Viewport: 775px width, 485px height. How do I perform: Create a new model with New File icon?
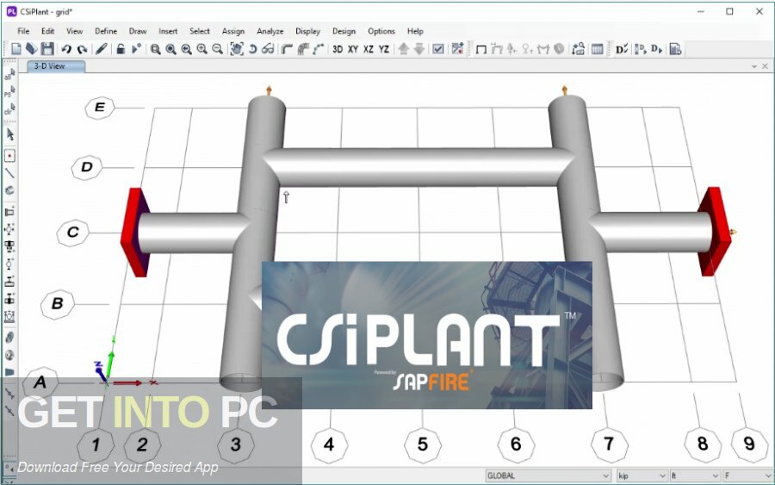tap(16, 48)
